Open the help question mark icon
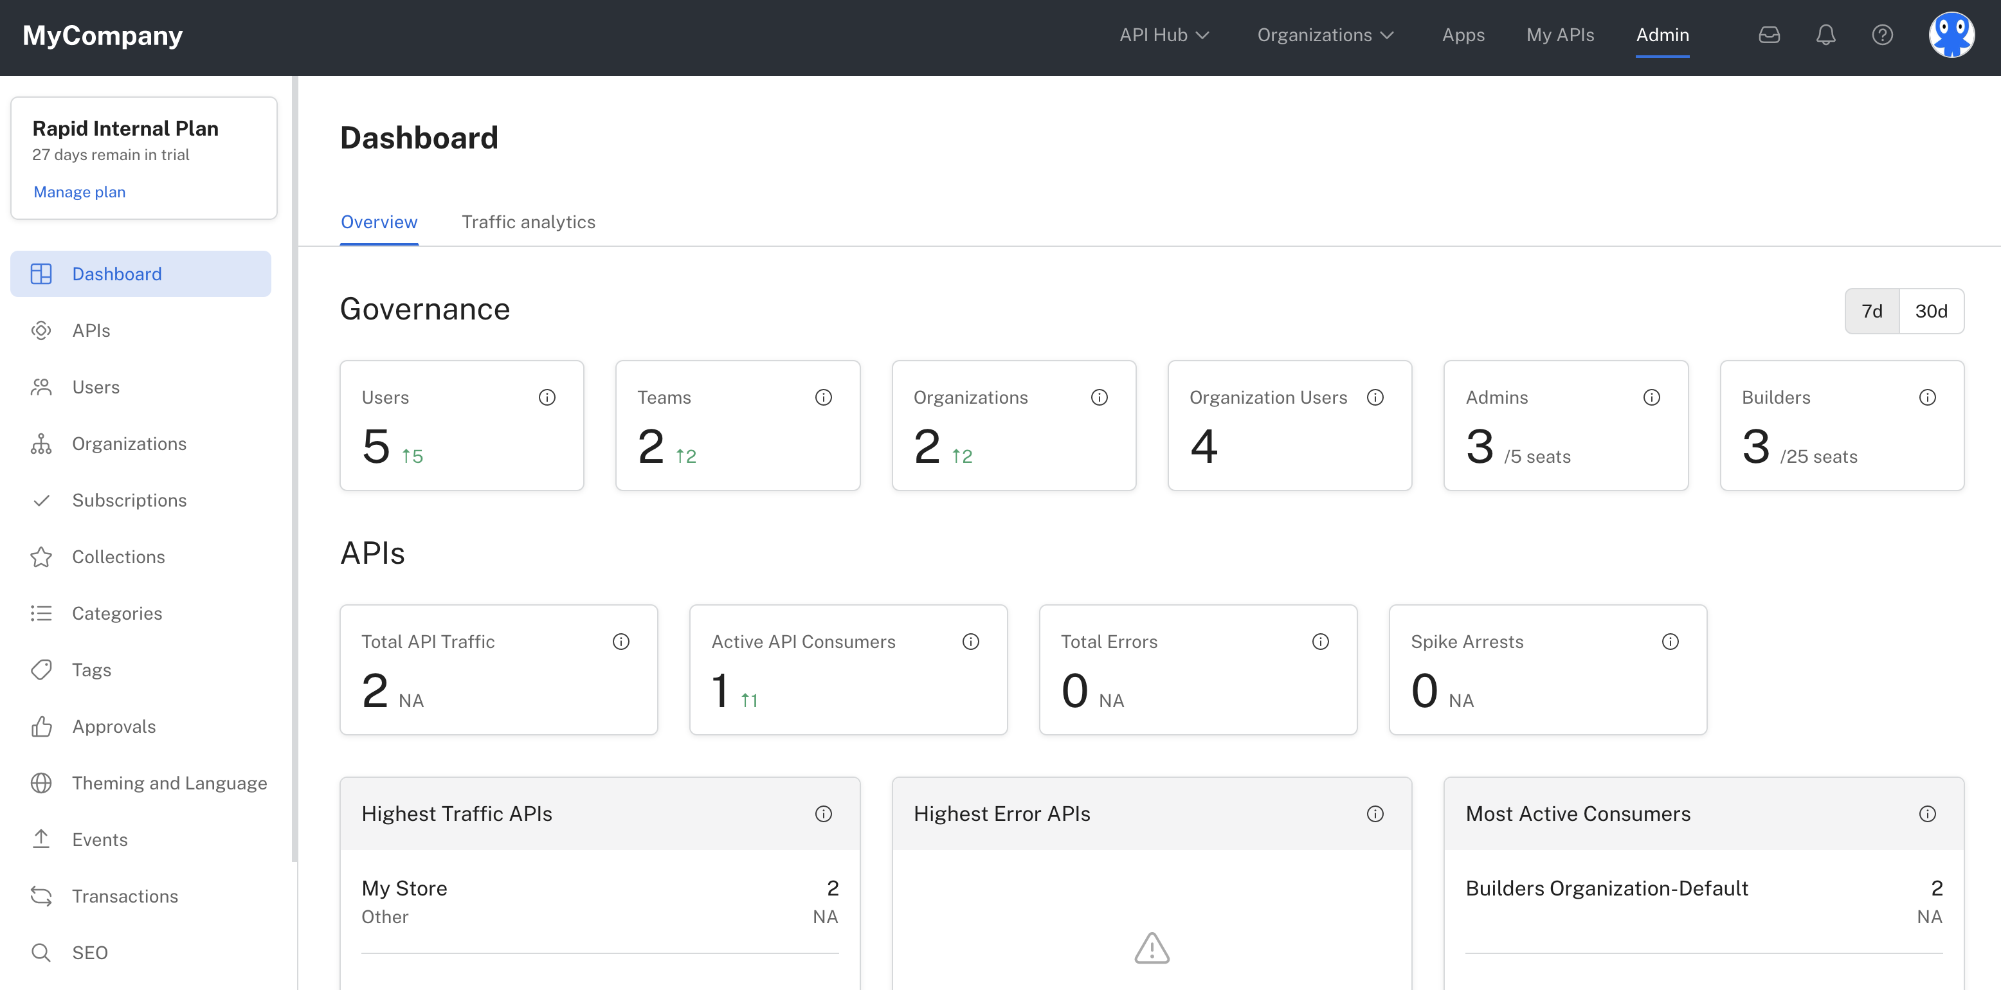Viewport: 2001px width, 990px height. tap(1882, 35)
